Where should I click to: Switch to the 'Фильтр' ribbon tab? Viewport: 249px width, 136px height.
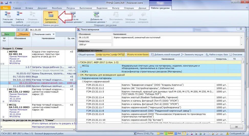click(116, 8)
